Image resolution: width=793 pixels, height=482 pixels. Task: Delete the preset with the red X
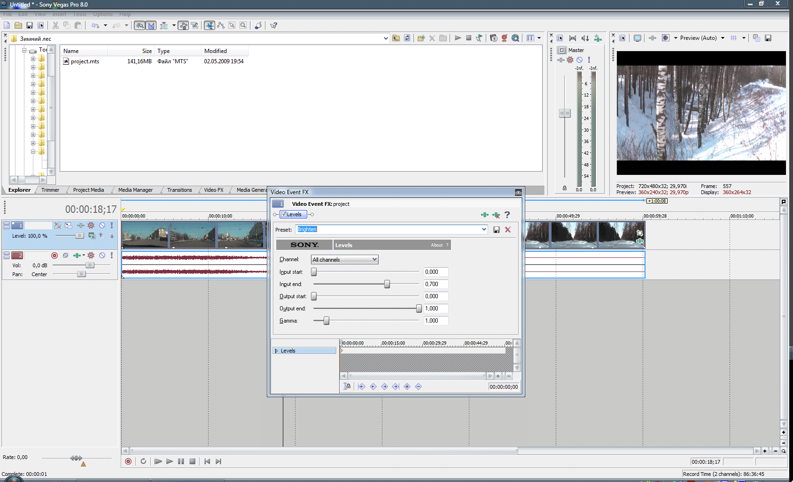[508, 230]
